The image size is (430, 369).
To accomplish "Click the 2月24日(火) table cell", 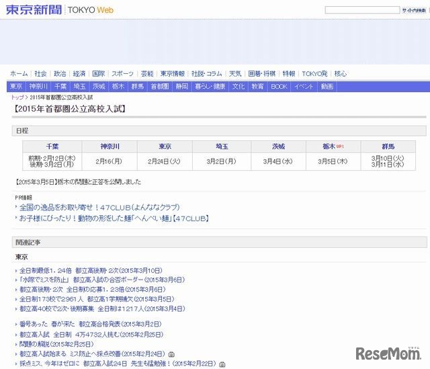I will click(164, 161).
